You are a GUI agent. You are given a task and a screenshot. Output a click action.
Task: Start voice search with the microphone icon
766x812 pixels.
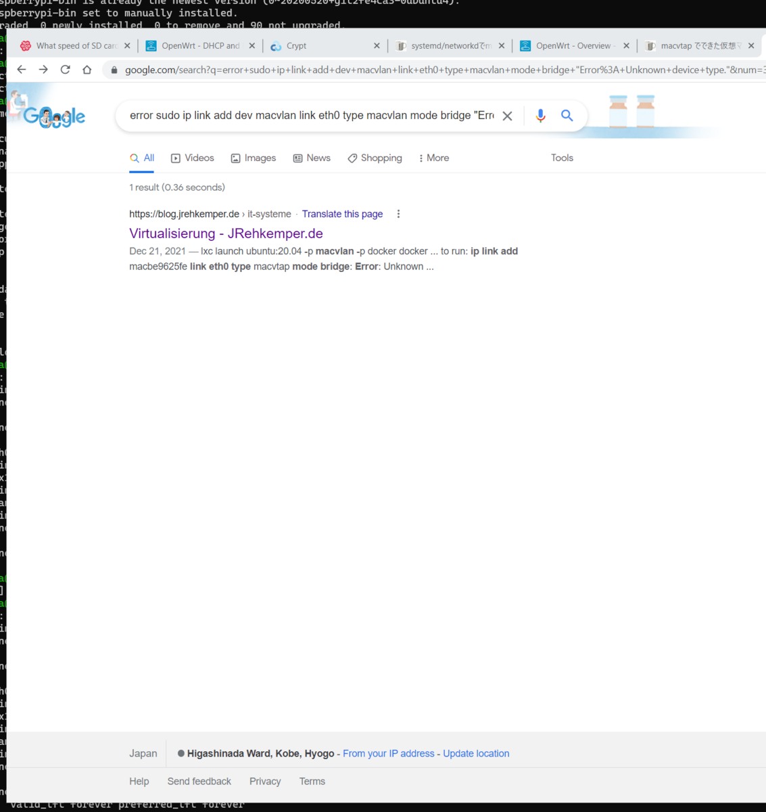pyautogui.click(x=540, y=116)
